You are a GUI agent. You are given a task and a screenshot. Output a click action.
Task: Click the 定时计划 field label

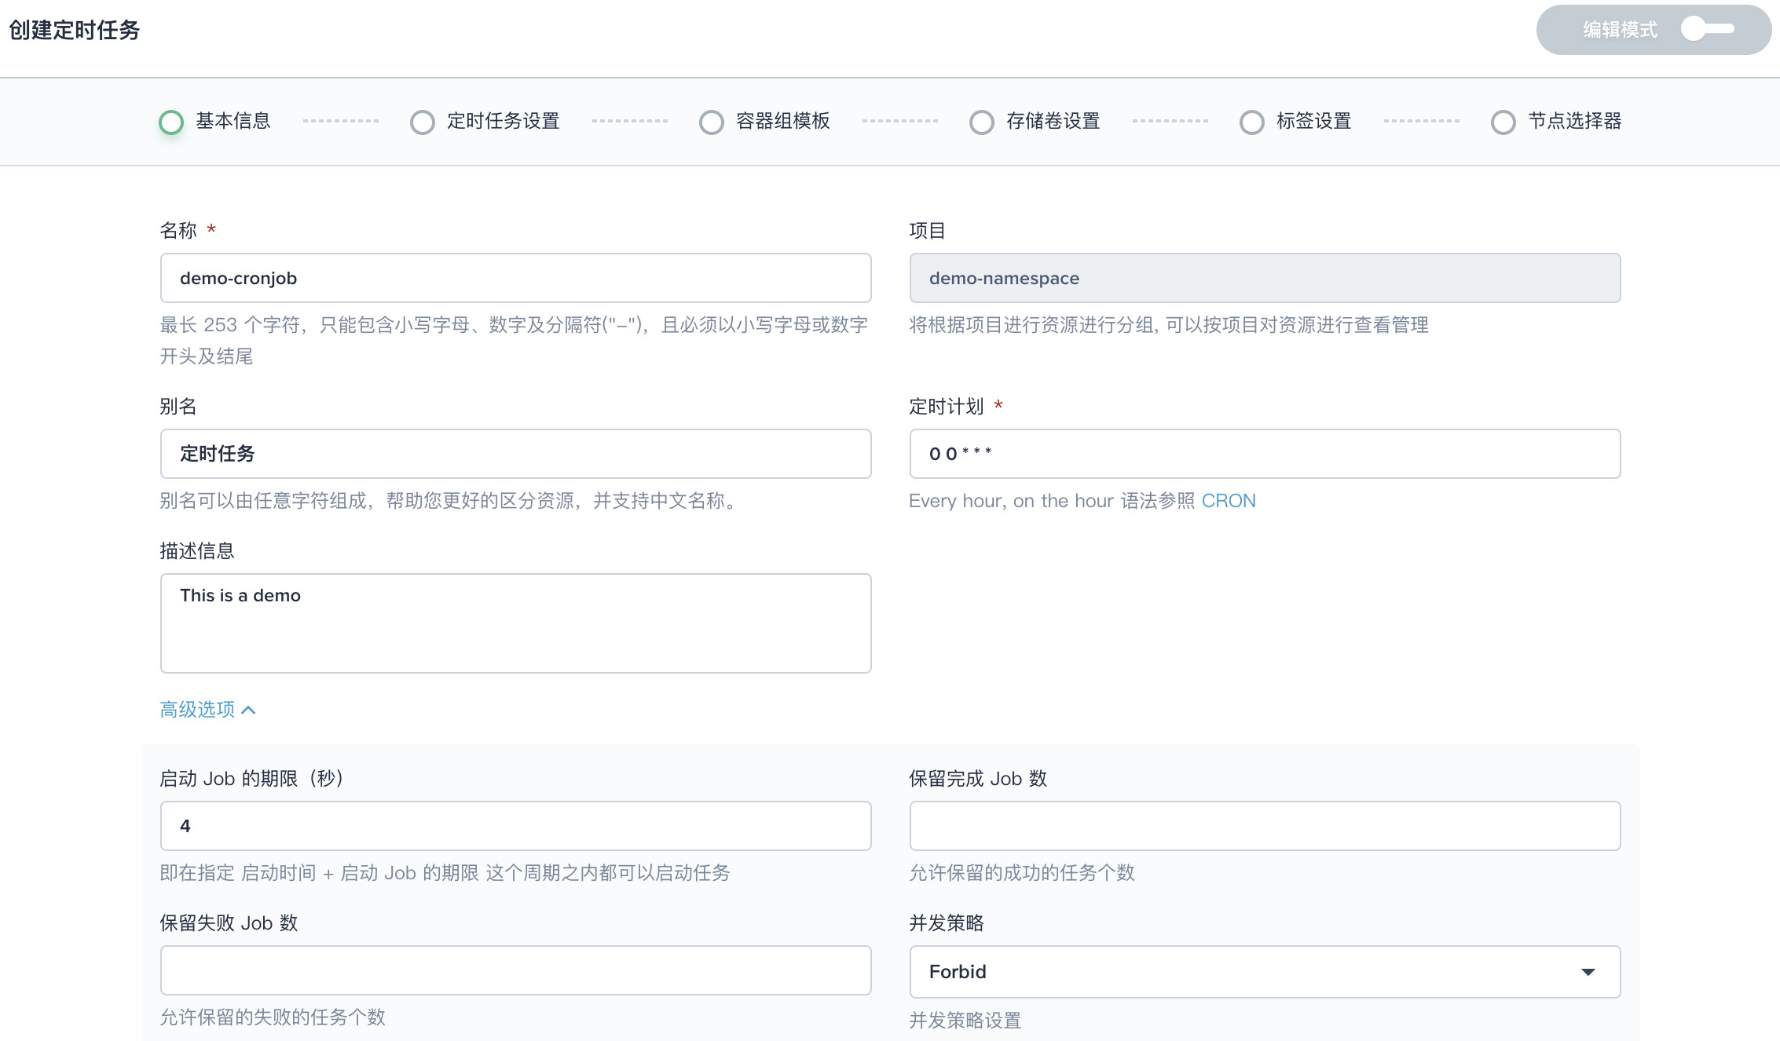947,407
